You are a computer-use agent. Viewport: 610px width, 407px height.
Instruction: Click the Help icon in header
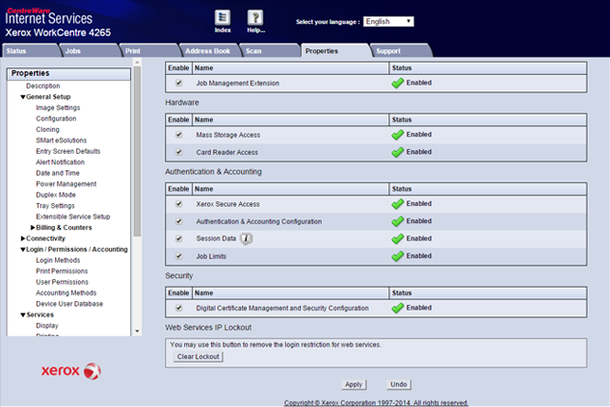[x=254, y=18]
